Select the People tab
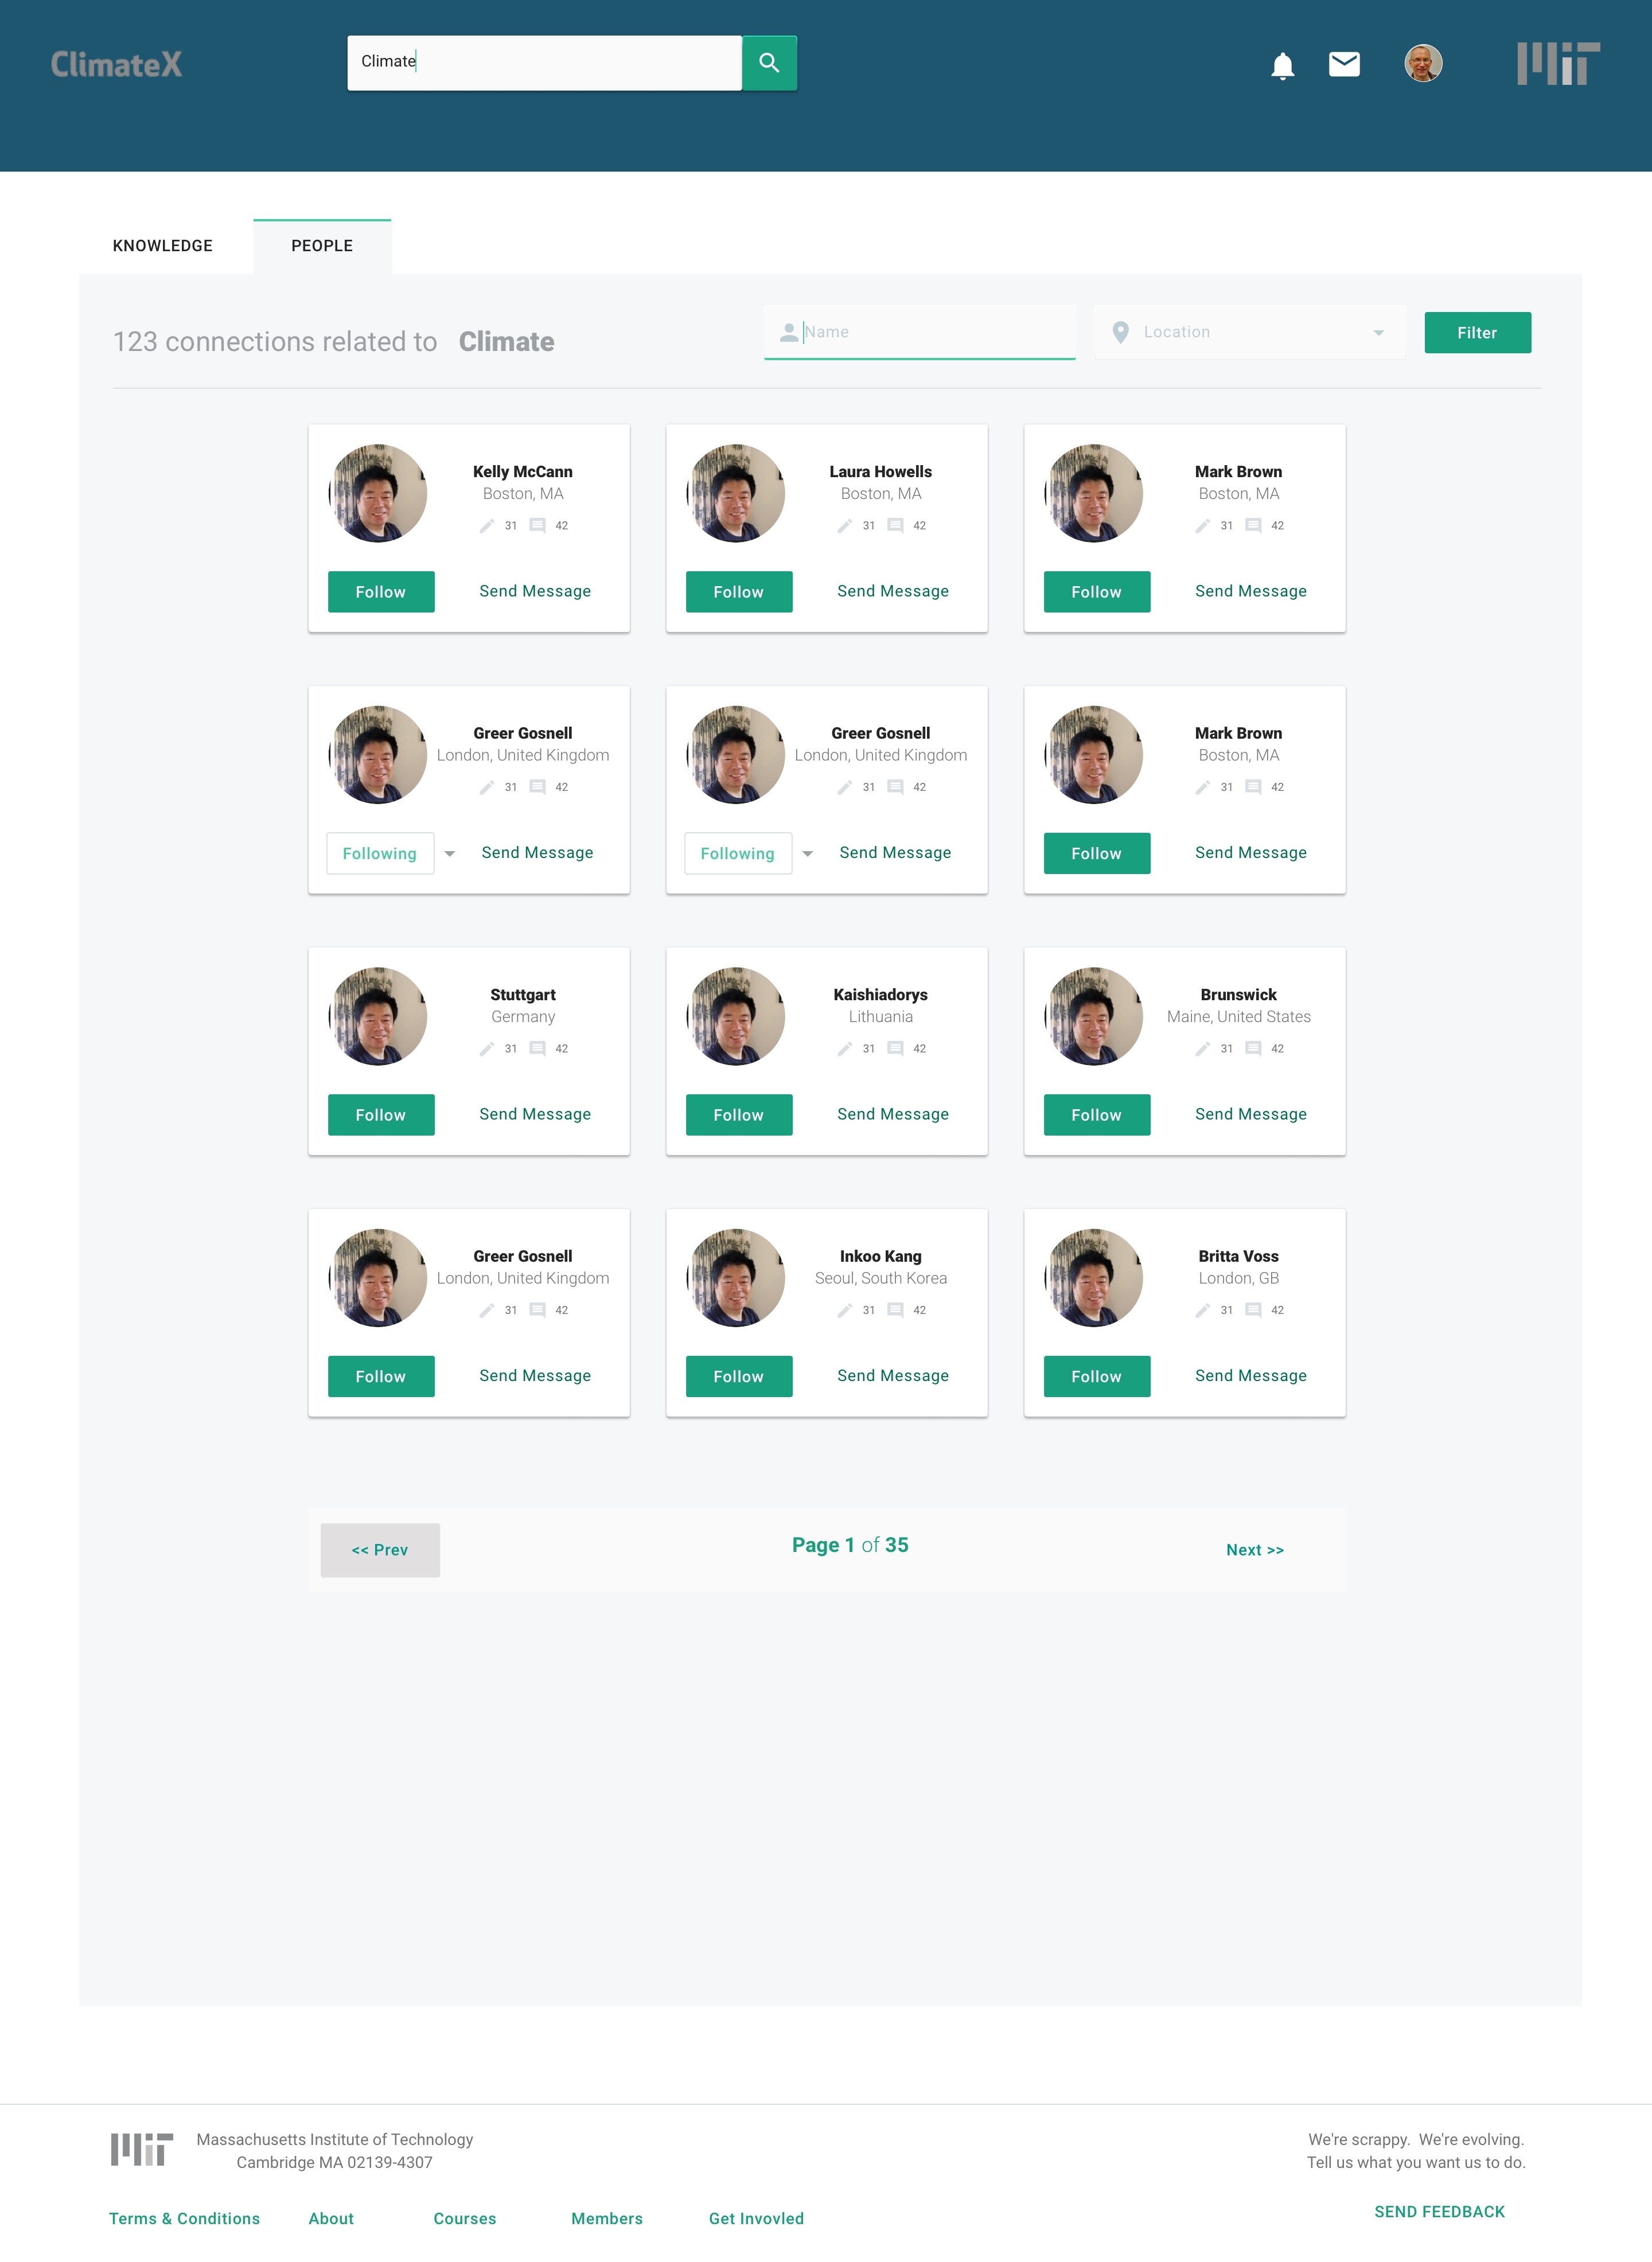 click(x=322, y=246)
